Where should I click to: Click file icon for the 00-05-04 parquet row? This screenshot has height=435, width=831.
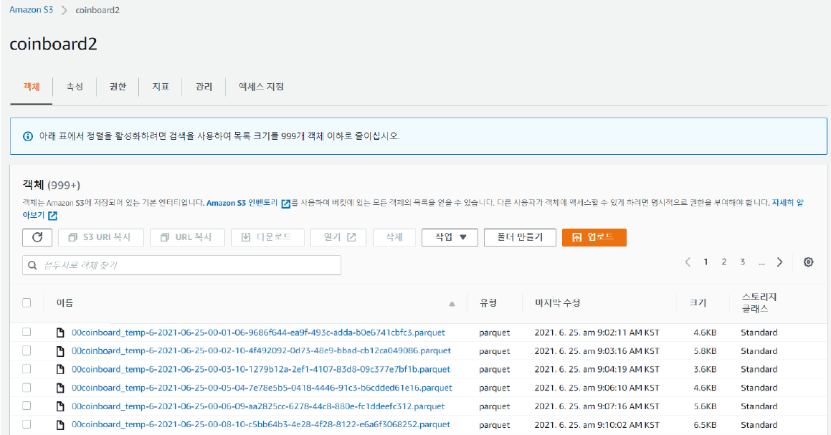click(x=60, y=388)
